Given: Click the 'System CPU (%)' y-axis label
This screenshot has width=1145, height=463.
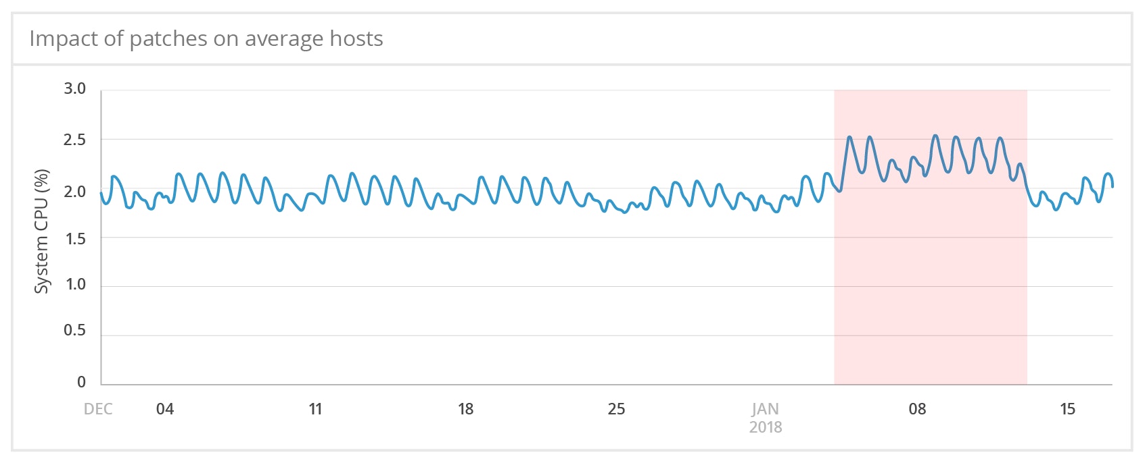Looking at the screenshot, I should (x=42, y=231).
